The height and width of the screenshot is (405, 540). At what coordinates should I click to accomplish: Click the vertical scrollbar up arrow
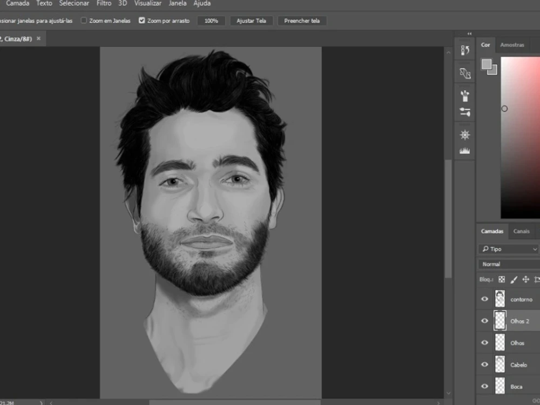coord(448,53)
